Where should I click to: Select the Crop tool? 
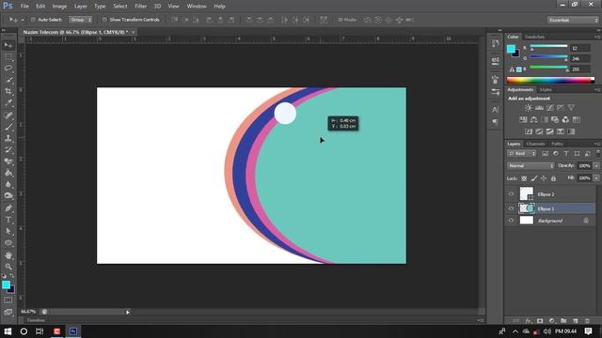click(8, 91)
